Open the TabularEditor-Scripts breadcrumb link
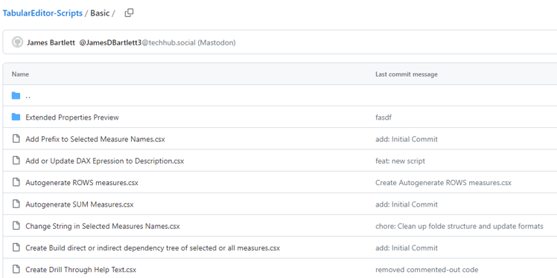This screenshot has height=278, width=557. (42, 13)
